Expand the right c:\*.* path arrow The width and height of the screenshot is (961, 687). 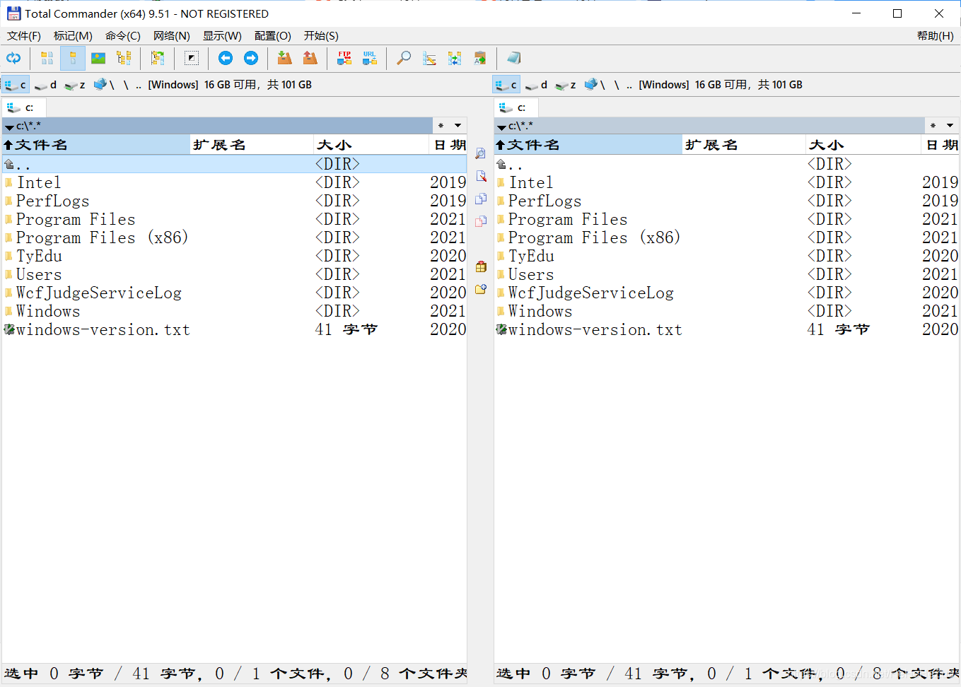coord(501,127)
